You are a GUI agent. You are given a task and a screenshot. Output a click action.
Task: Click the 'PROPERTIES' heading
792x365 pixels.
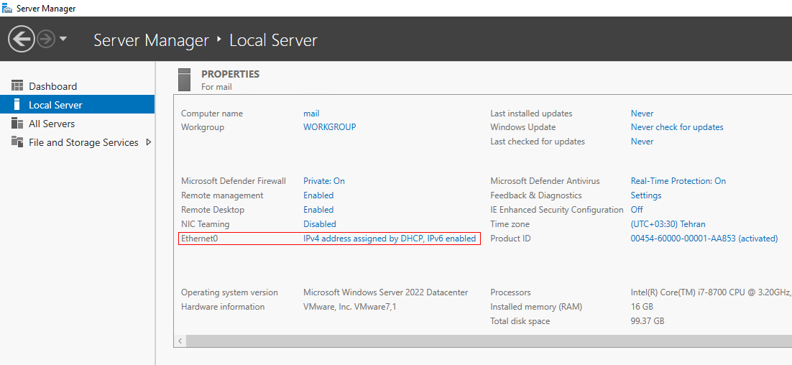pos(230,74)
